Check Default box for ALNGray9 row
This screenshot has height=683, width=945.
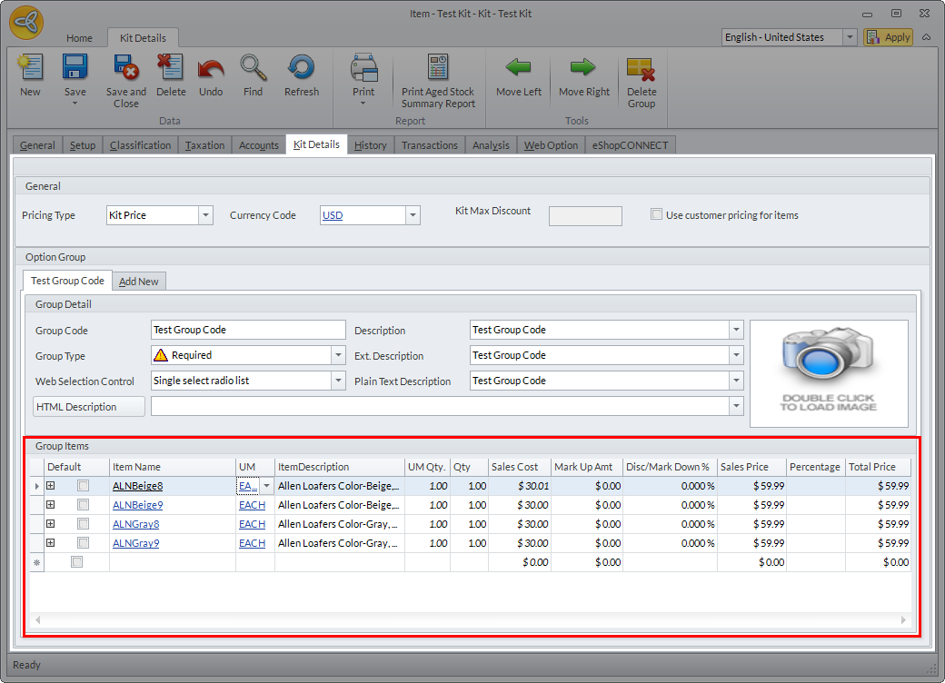(83, 543)
